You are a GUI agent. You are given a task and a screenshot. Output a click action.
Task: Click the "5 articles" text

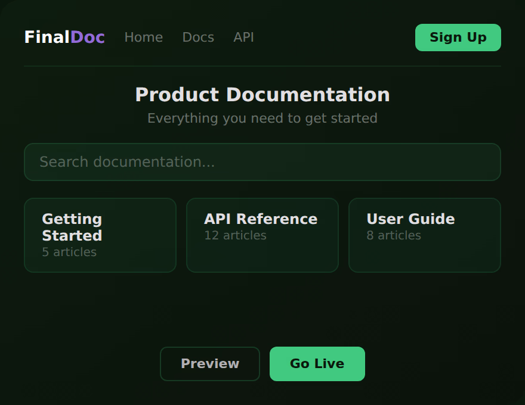[69, 252]
